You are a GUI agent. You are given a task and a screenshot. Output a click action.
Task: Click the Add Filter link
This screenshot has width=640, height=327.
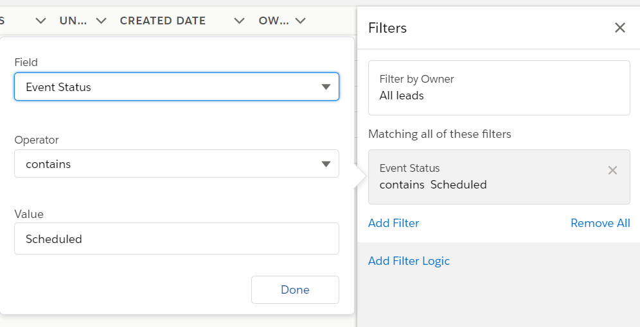click(x=393, y=223)
